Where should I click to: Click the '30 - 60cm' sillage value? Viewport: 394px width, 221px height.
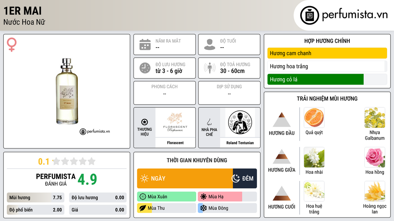click(x=232, y=71)
